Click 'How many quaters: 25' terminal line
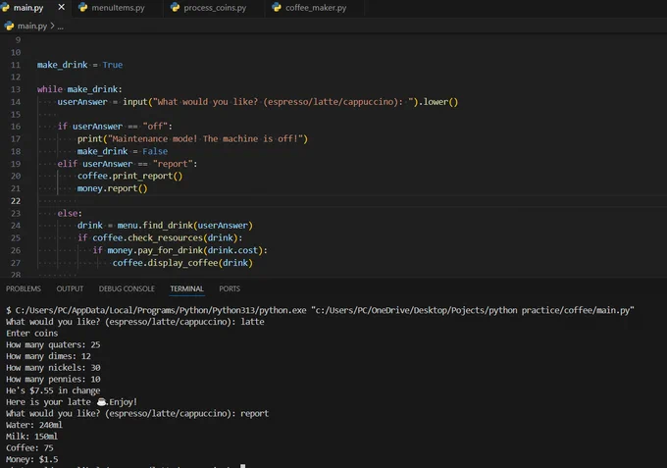 coord(53,344)
